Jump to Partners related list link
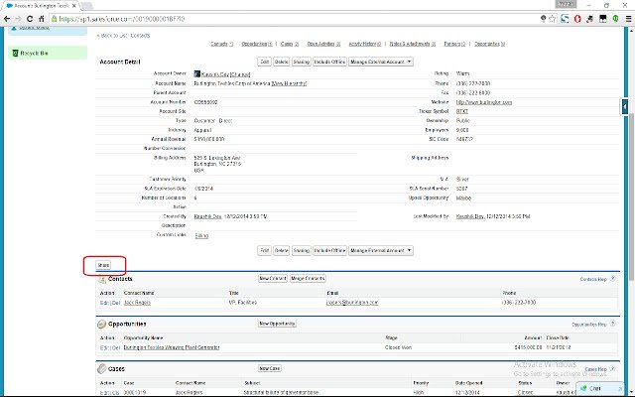Viewport: 635px width, 397px height. tap(454, 44)
